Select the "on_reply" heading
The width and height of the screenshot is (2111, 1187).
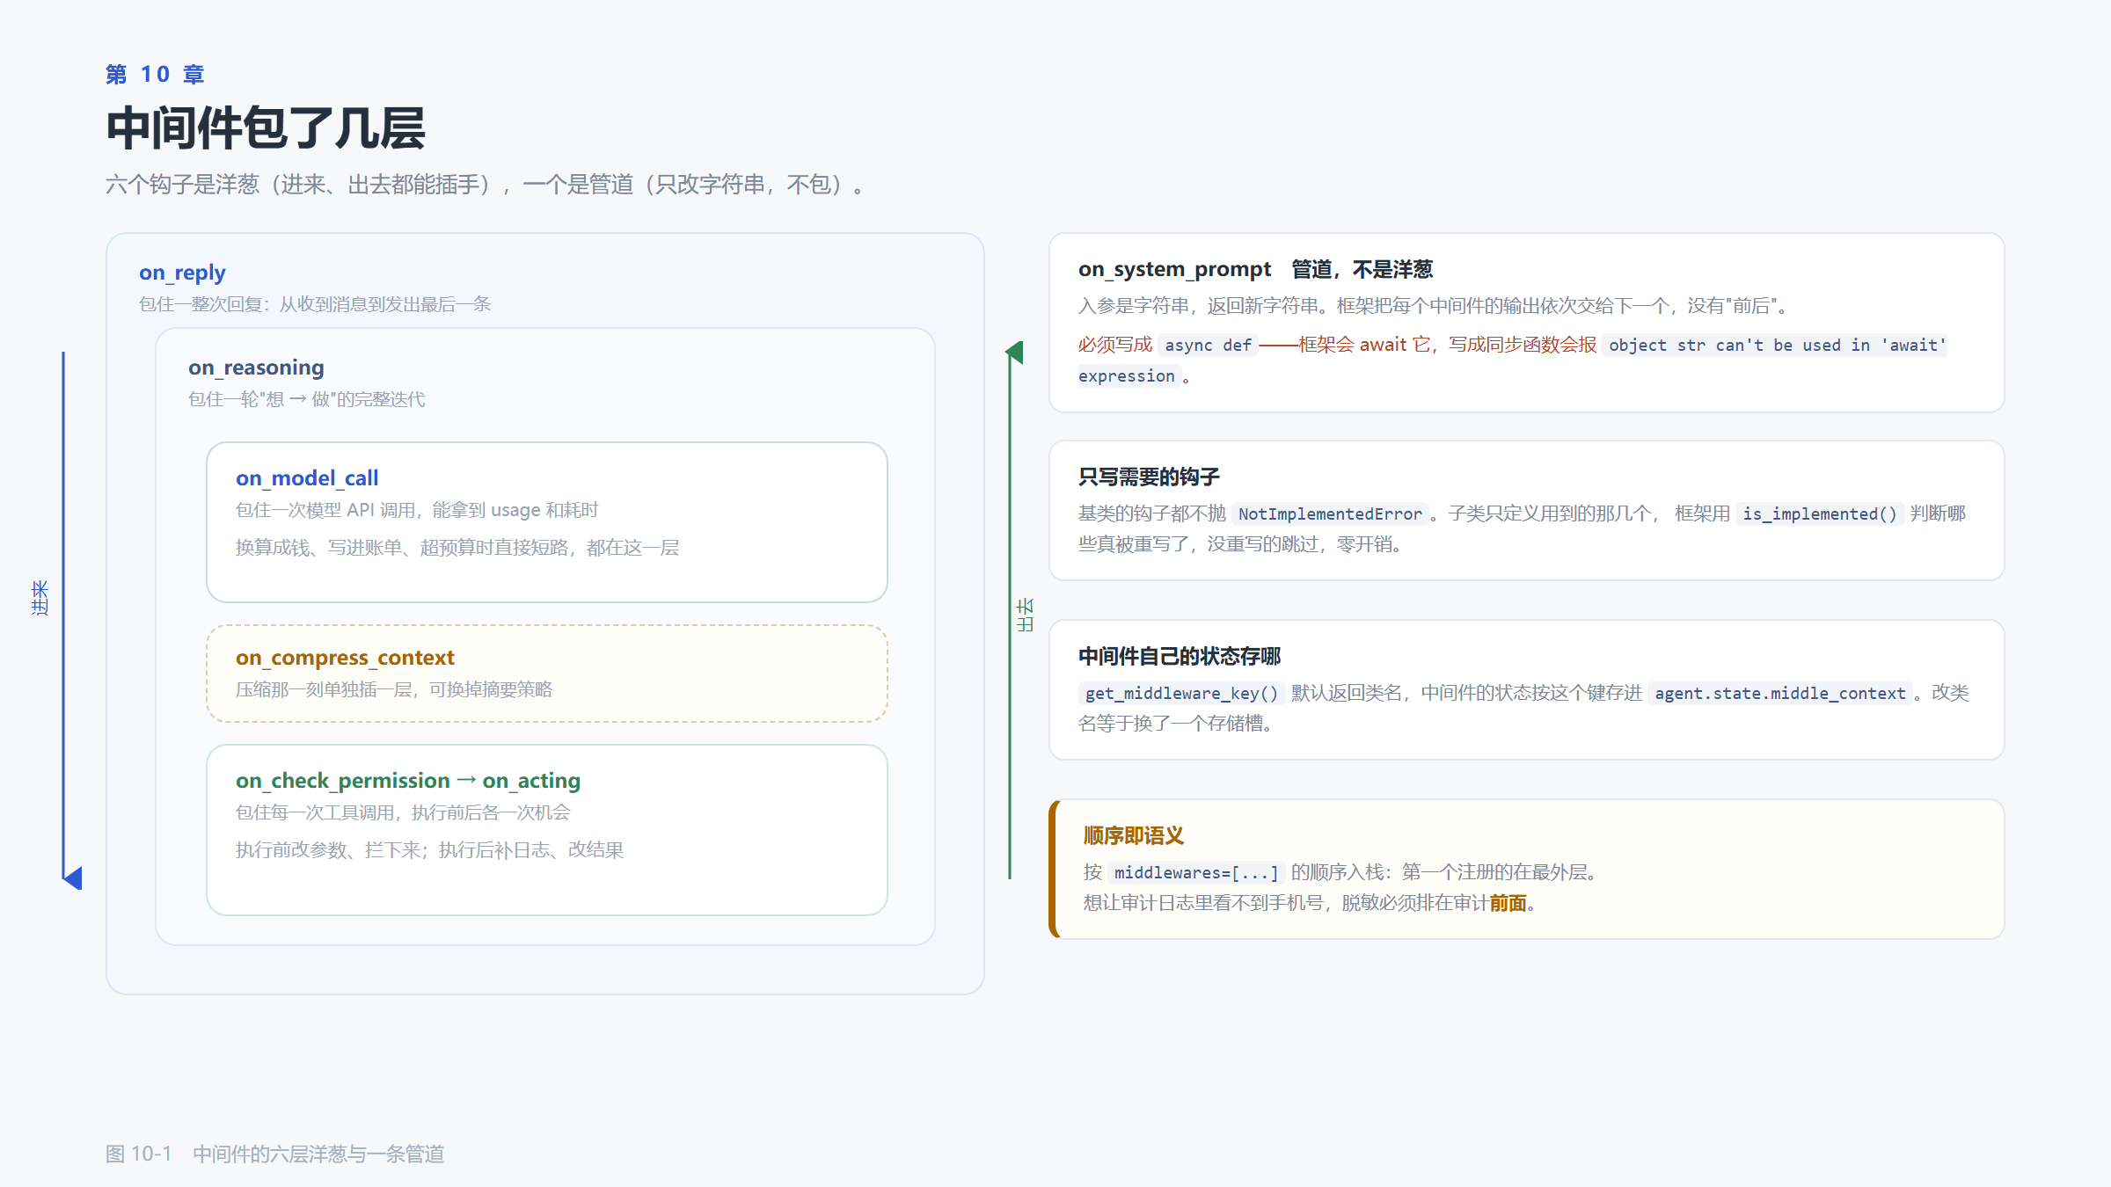(x=182, y=273)
